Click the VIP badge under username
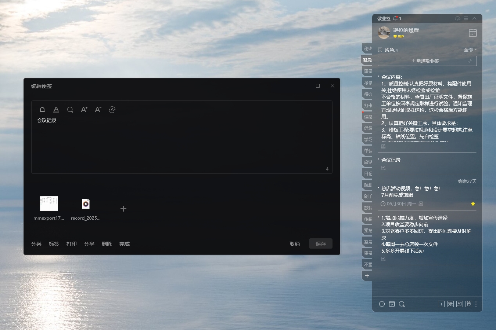 point(399,36)
